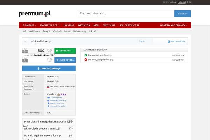The height and width of the screenshot is (140, 210).
Task: Click the Contact the seller link
Action: [58, 106]
